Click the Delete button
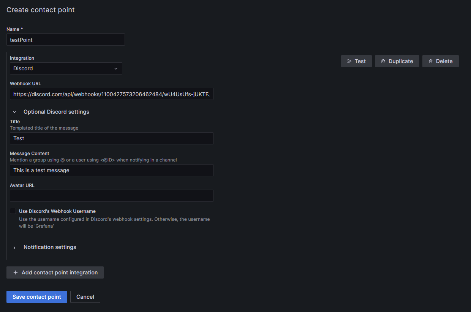Image resolution: width=471 pixels, height=312 pixels. 440,61
